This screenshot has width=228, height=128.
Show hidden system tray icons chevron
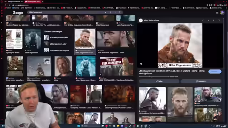coord(211,126)
